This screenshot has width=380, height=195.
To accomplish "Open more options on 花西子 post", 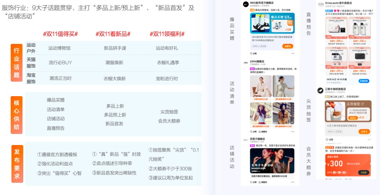I will (x=293, y=182).
